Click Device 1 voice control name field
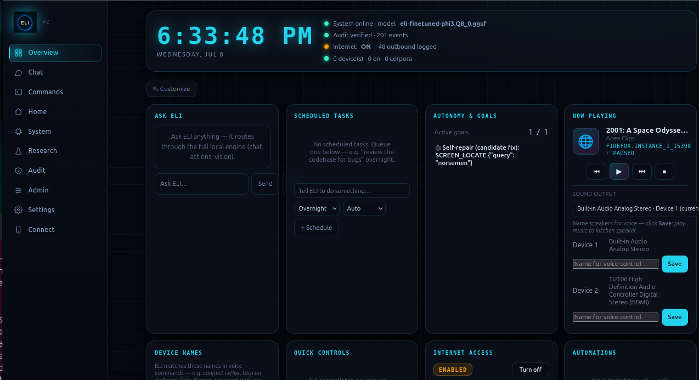Viewport: 699px width, 380px height. coord(616,264)
